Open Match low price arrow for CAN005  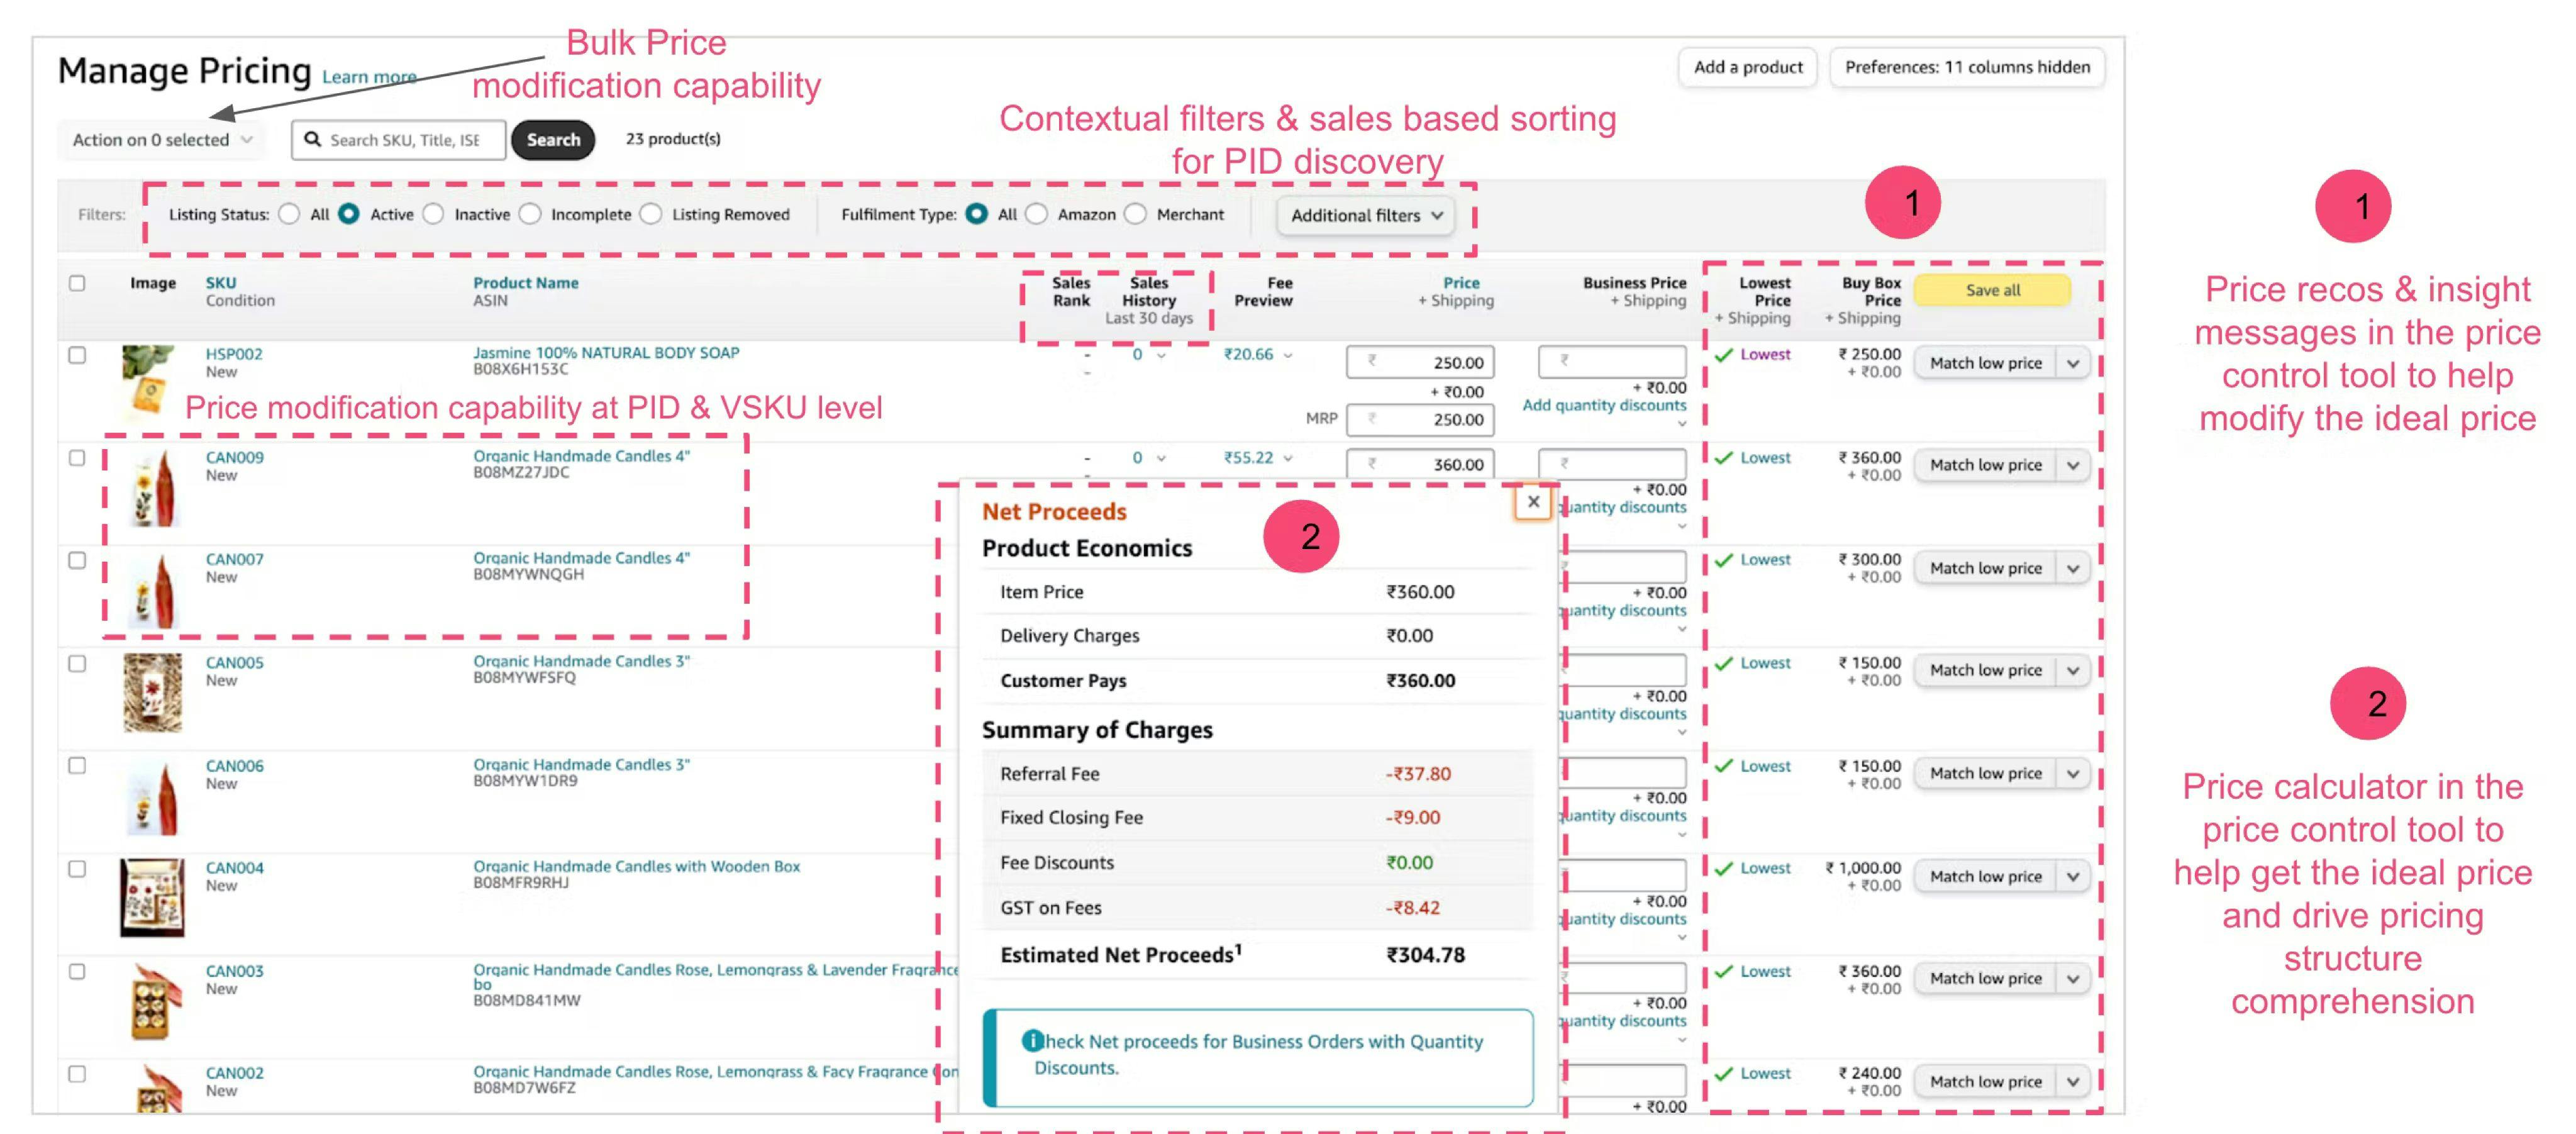[x=2073, y=670]
